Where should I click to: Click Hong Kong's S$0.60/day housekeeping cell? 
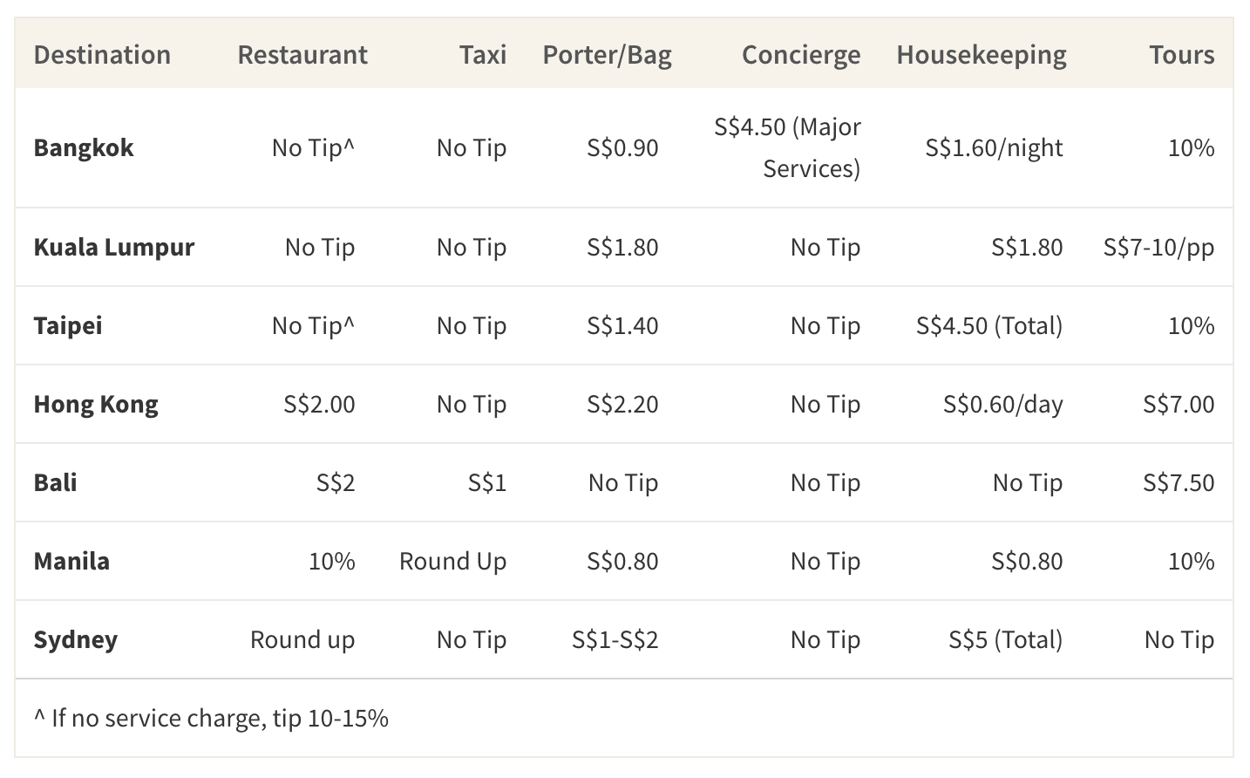pos(1002,404)
